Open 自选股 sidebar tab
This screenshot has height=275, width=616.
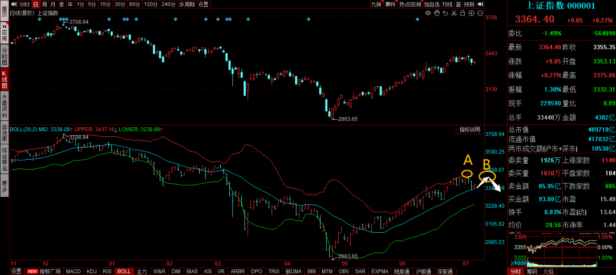point(5,134)
